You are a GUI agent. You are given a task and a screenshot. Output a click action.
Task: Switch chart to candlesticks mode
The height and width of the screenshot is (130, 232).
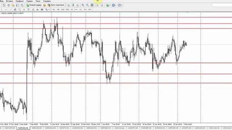click(x=73, y=5)
